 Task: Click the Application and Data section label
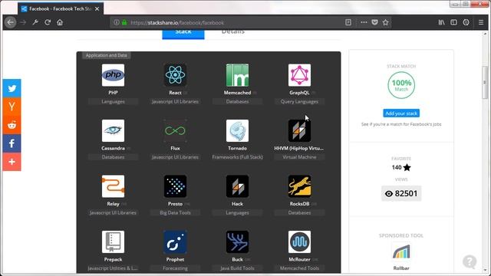[106, 55]
